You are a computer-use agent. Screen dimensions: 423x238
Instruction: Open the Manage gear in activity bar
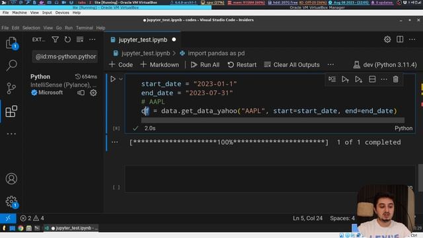click(x=11, y=202)
